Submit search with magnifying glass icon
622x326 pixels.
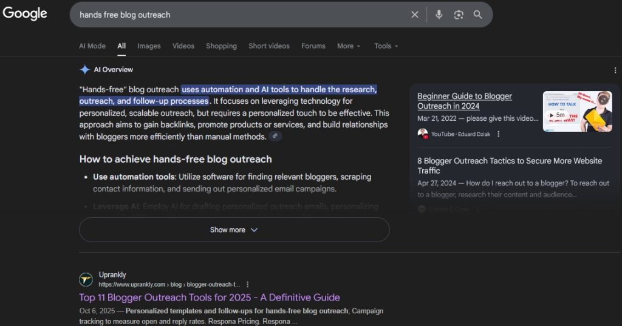coord(477,15)
